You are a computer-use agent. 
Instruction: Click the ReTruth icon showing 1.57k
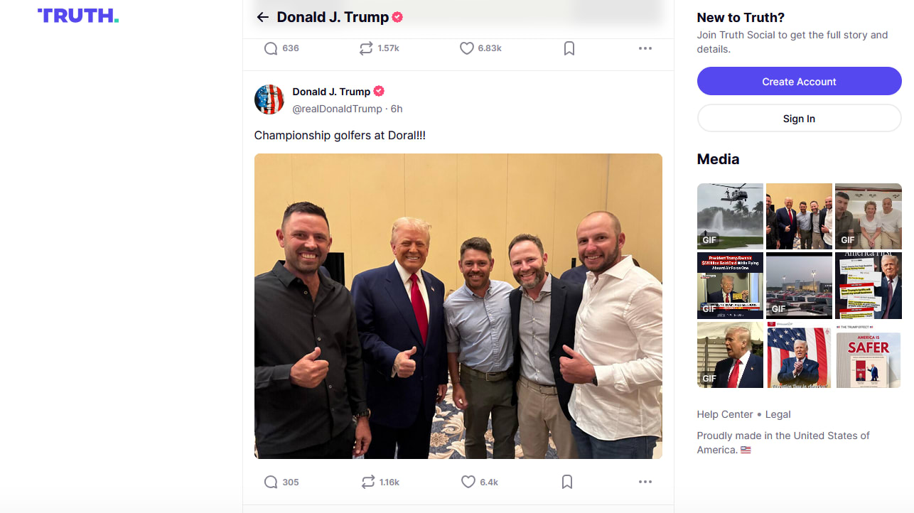(x=366, y=48)
